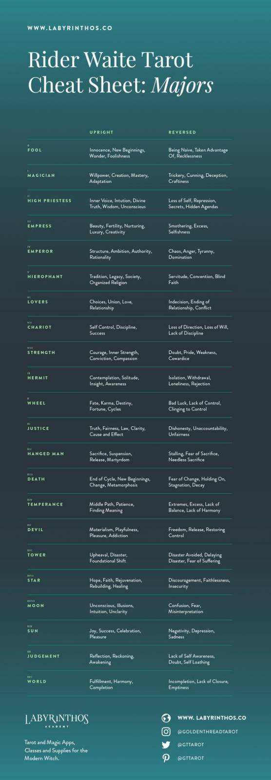Select the UPRIGHT column header
This screenshot has width=271, height=780.
coord(101,132)
